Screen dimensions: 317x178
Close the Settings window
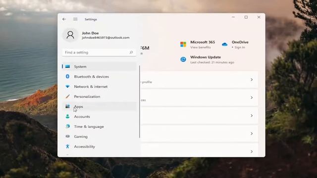coord(259,17)
